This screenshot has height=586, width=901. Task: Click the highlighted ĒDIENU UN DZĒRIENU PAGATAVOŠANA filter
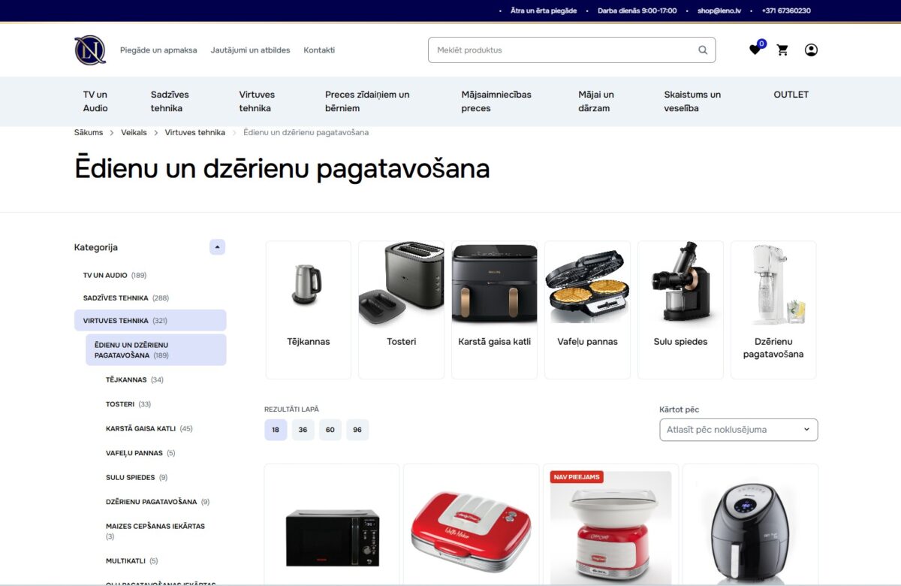(x=156, y=349)
